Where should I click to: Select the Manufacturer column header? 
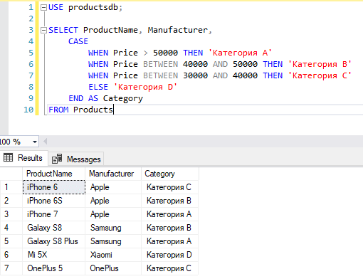coord(113,174)
